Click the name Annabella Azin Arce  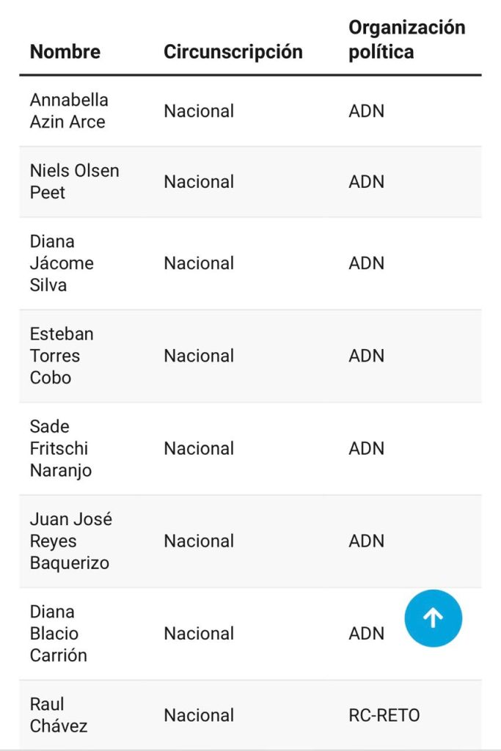(x=69, y=111)
